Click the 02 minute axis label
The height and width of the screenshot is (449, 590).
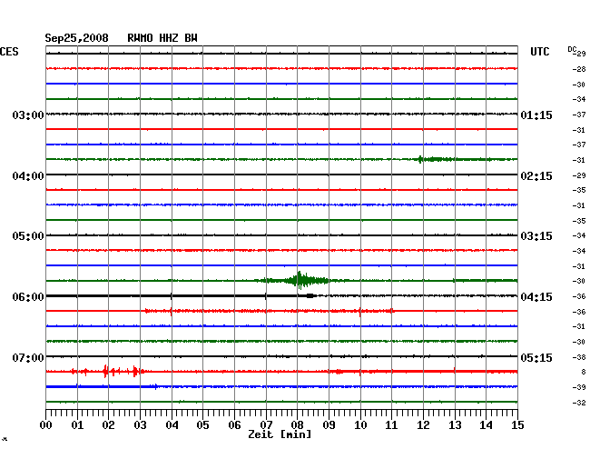pos(108,425)
